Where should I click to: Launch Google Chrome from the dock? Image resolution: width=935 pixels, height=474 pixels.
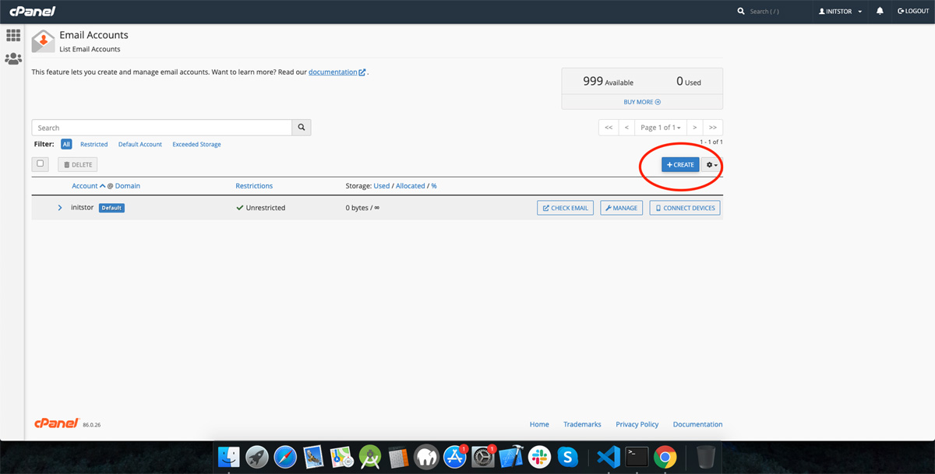[x=665, y=456]
